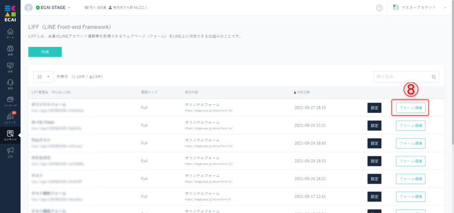Click the 有効友だち数 66,222人 text
Image resolution: width=454 pixels, height=213 pixels.
(x=130, y=8)
